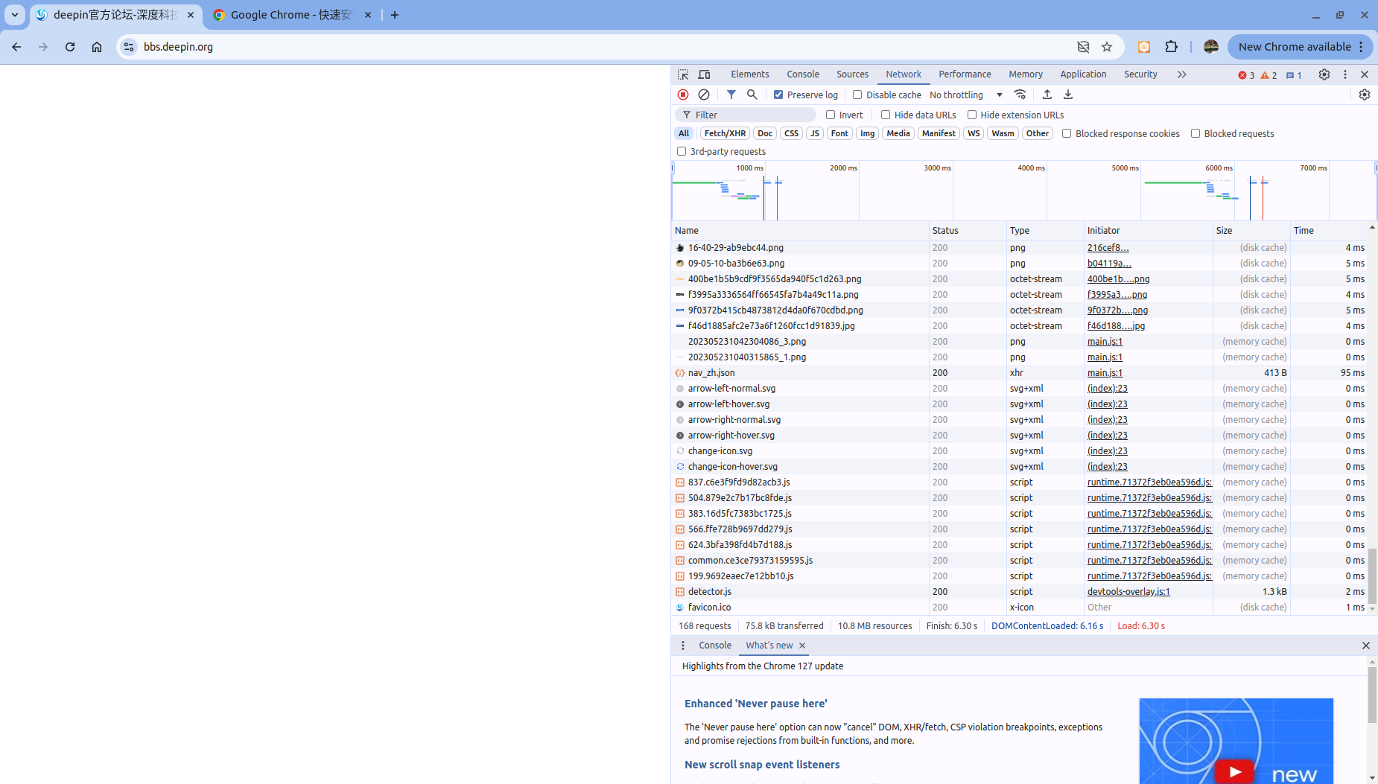
Task: Open network search magnifier icon
Action: click(752, 95)
